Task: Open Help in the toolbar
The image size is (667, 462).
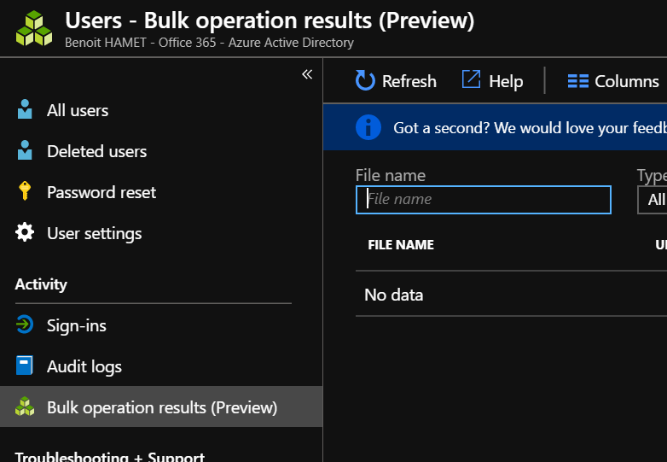Action: pos(492,81)
